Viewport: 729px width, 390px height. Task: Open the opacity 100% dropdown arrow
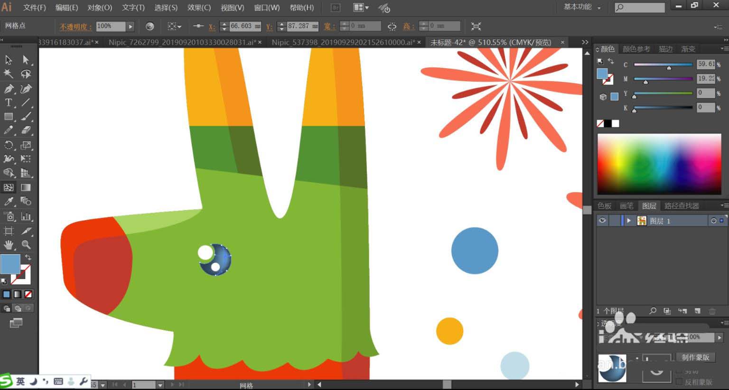point(131,27)
